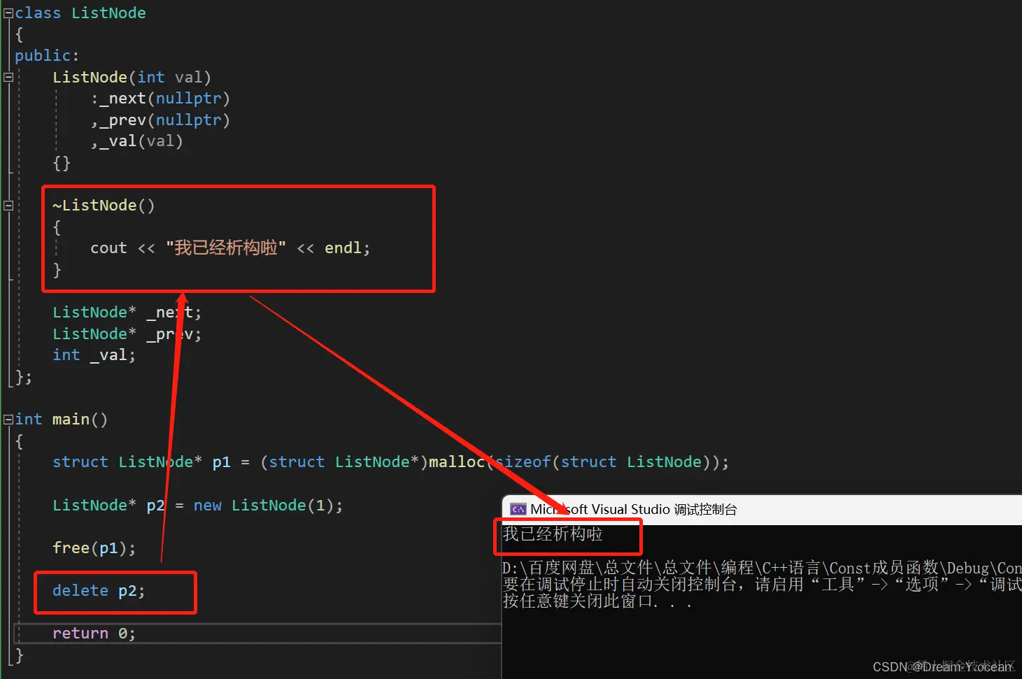The image size is (1022, 679).
Task: Click 'cout' in the destructor body
Action: [108, 248]
